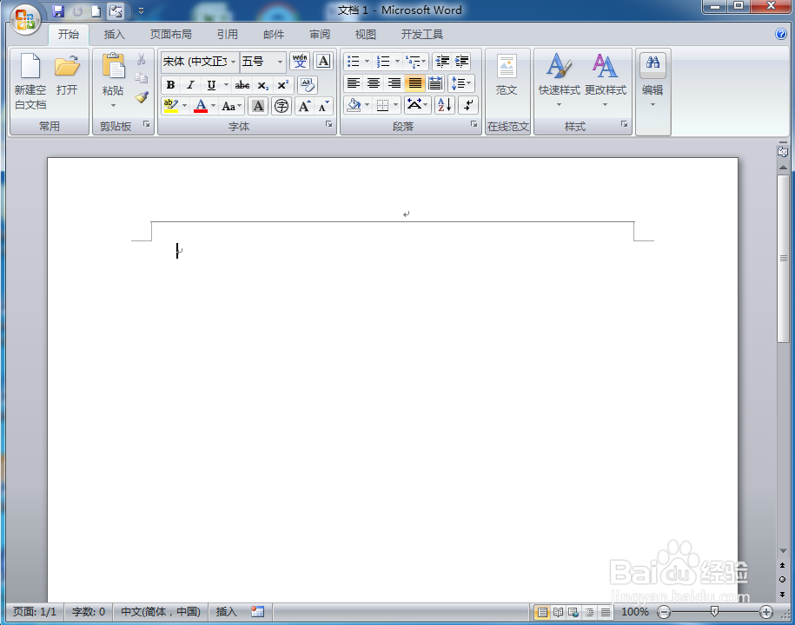Copy selection to clipboard
Image resolution: width=795 pixels, height=625 pixels.
pyautogui.click(x=142, y=78)
